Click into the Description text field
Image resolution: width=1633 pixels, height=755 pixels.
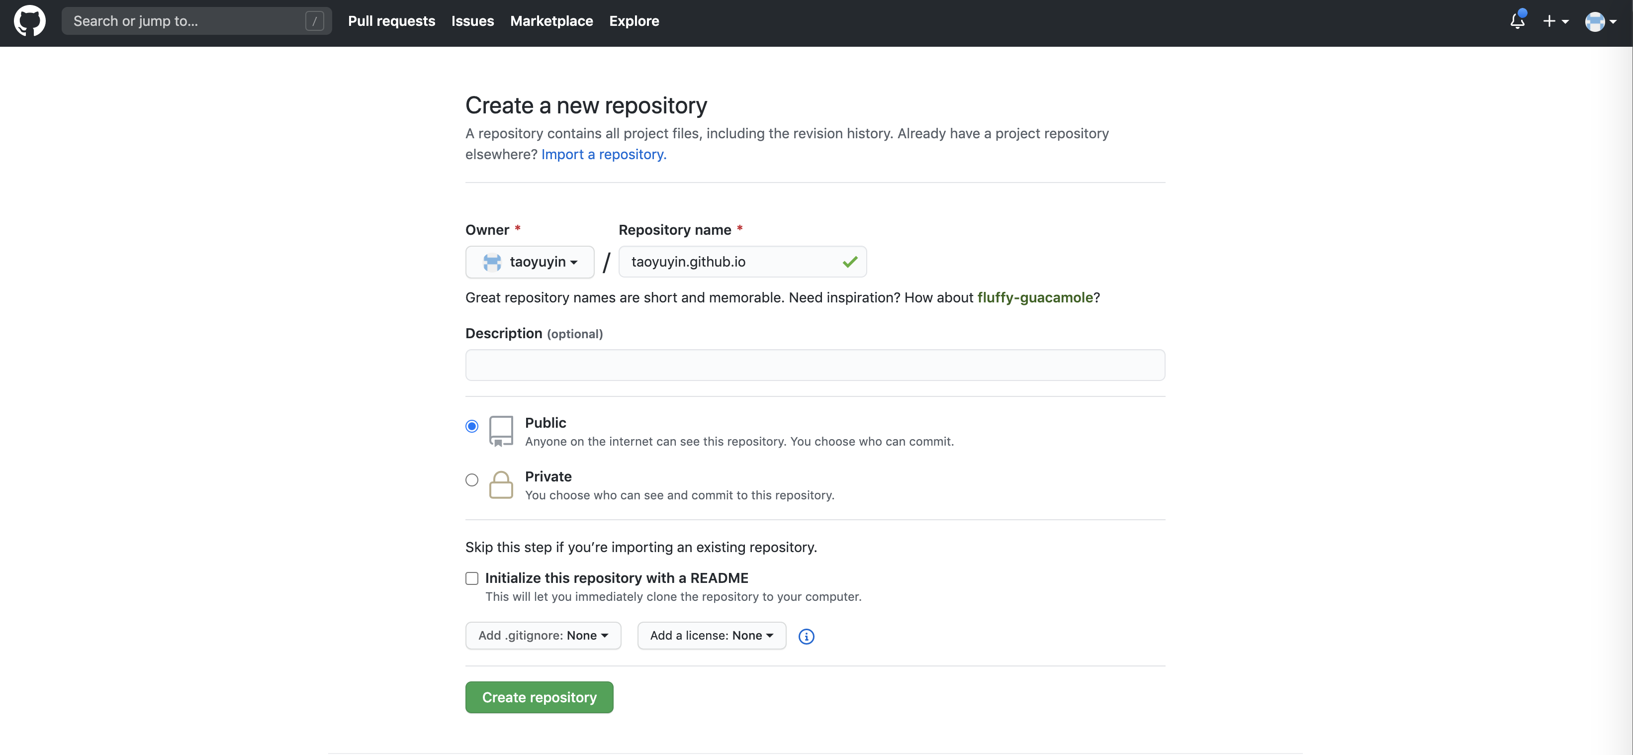815,365
